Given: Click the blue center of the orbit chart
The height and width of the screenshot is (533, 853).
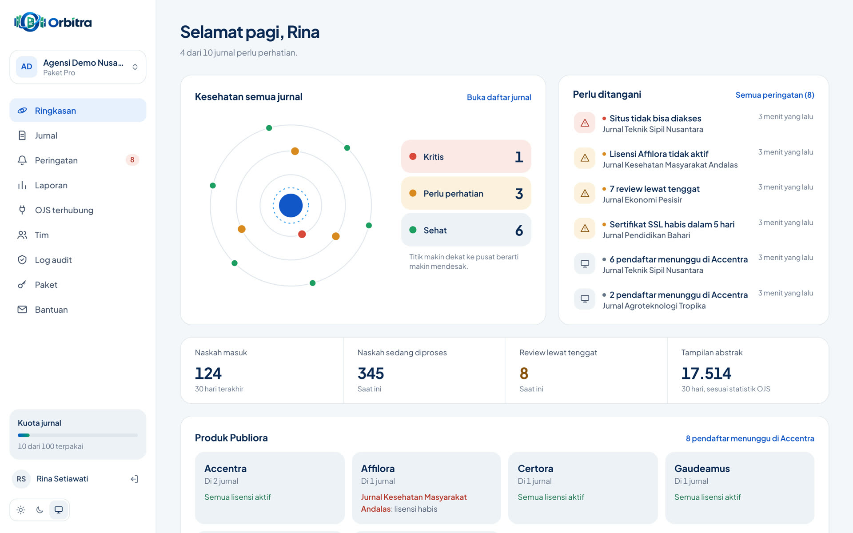Looking at the screenshot, I should pos(291,206).
